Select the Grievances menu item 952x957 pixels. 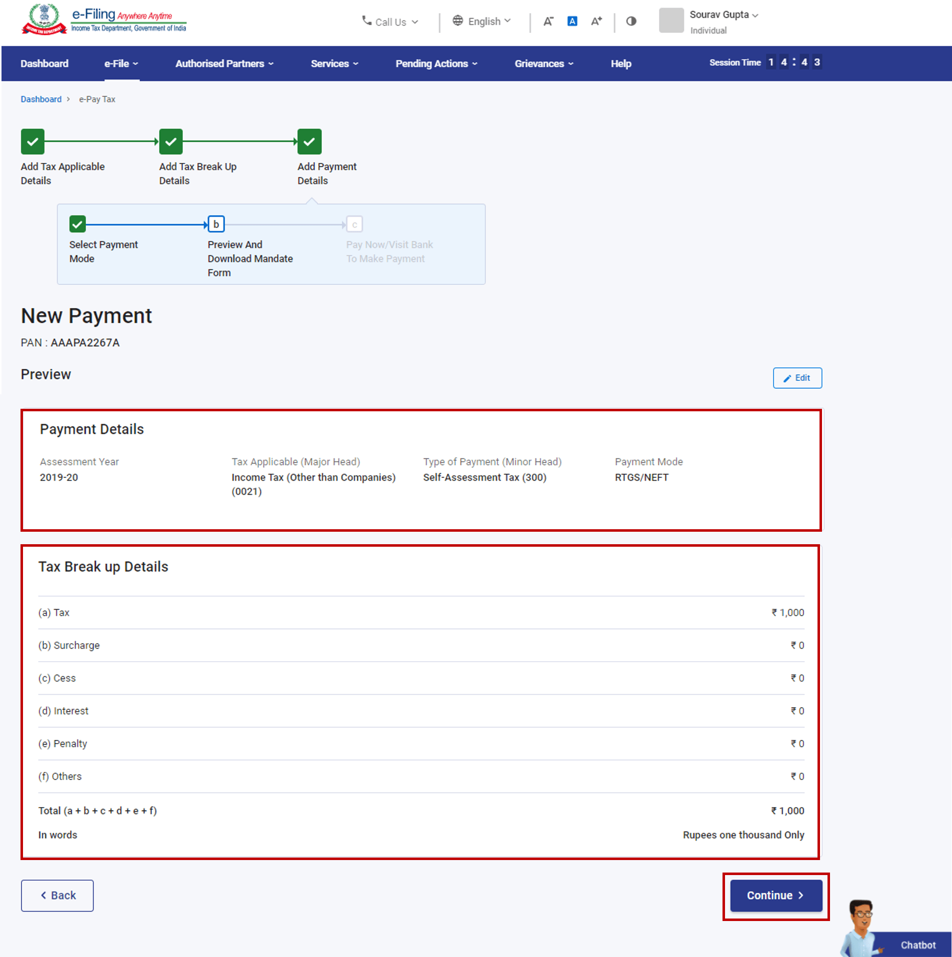(x=543, y=63)
